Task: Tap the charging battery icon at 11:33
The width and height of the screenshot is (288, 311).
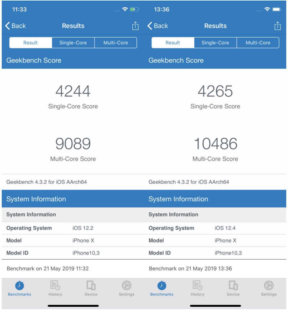Action: (134, 9)
